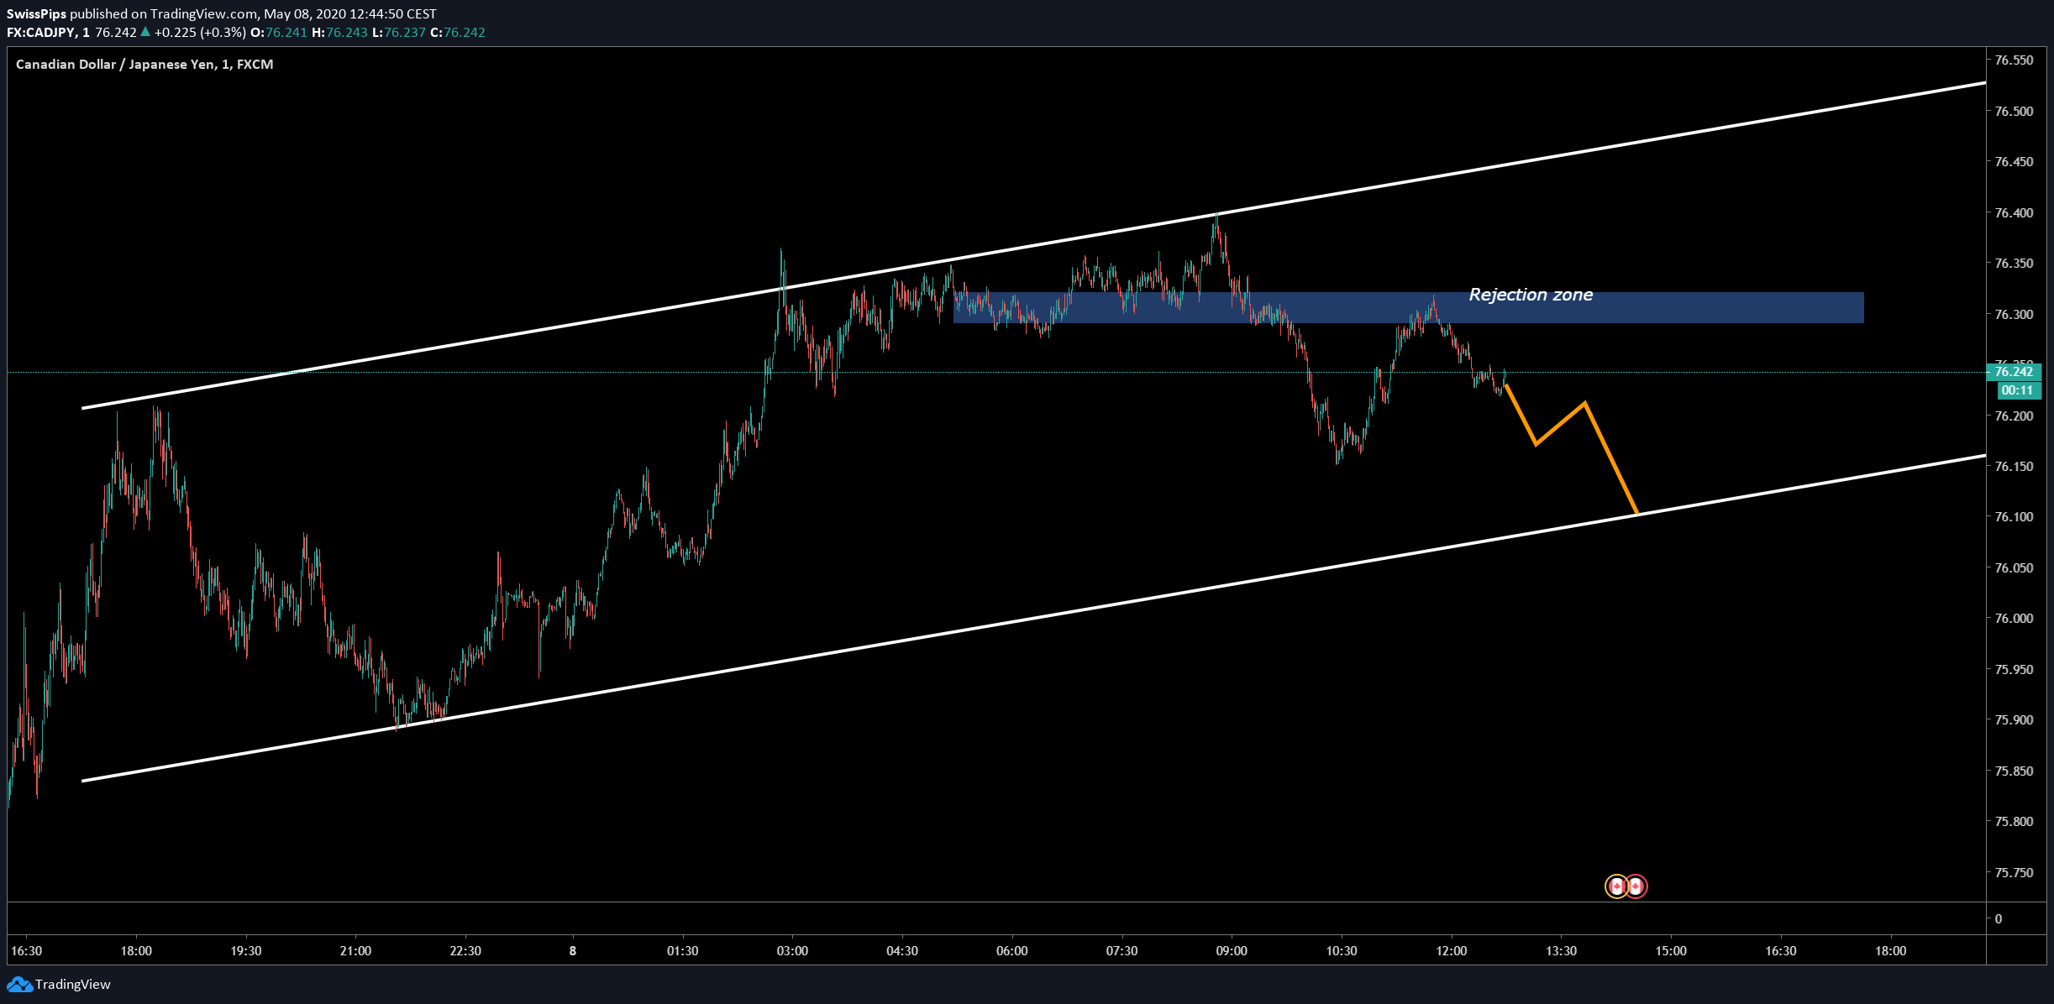Click the date label 8 on time axis
Viewport: 2054px width, 1004px height.
tap(573, 951)
